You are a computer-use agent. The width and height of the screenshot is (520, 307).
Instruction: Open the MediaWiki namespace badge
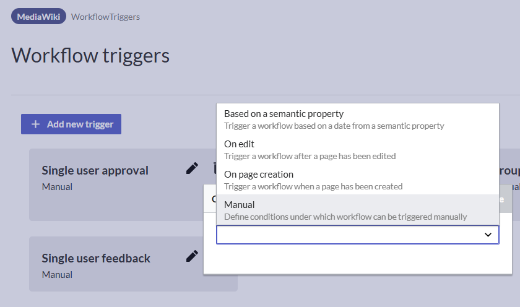[38, 17]
